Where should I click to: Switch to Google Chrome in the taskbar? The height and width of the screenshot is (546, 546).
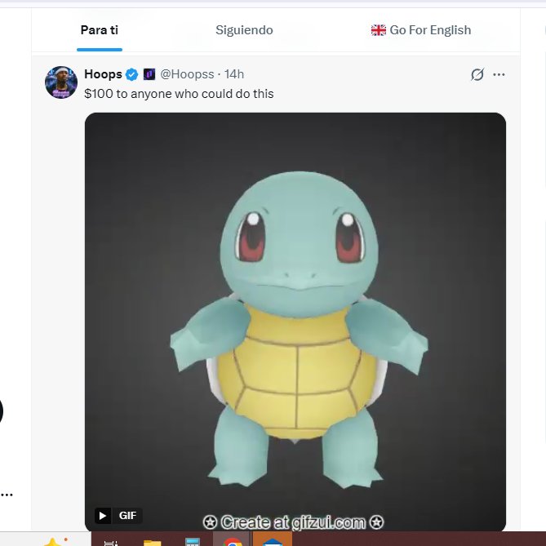233,540
